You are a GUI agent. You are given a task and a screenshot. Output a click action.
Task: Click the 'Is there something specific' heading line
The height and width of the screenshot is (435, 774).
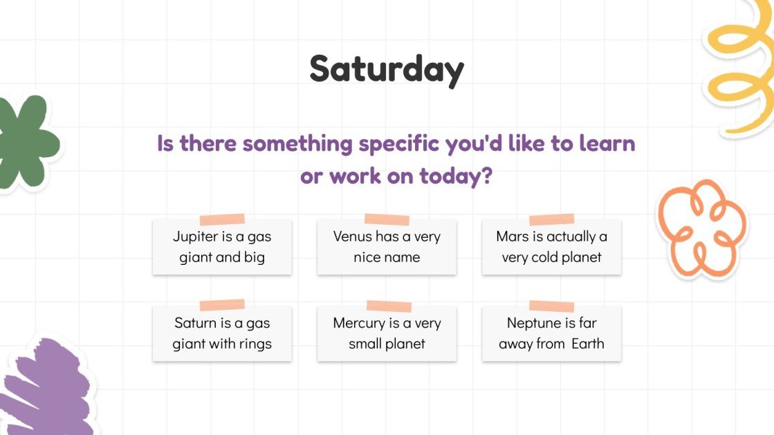pyautogui.click(x=396, y=145)
